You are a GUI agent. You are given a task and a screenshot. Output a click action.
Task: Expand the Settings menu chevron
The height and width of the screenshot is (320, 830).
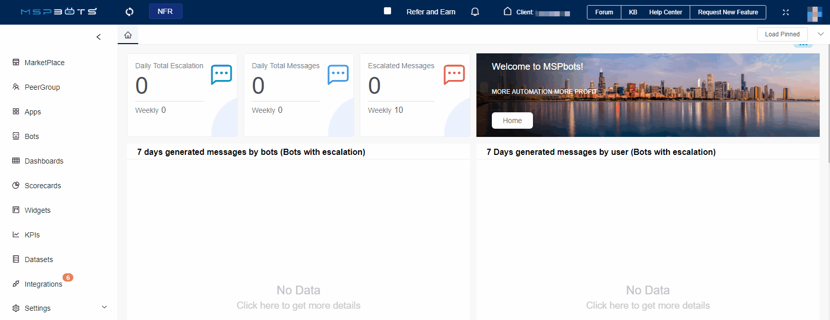pos(104,308)
